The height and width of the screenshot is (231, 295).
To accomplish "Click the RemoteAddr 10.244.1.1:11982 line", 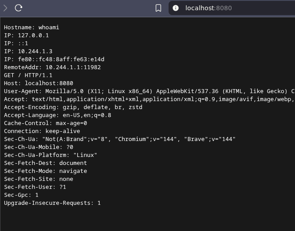I will [52, 67].
